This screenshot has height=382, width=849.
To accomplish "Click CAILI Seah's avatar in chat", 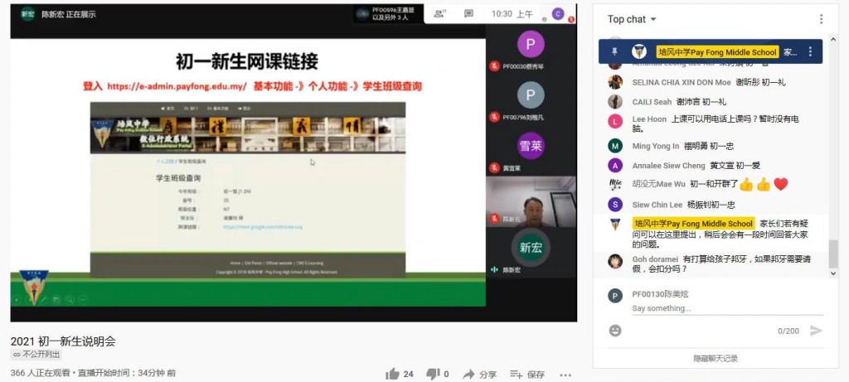I will [x=615, y=102].
